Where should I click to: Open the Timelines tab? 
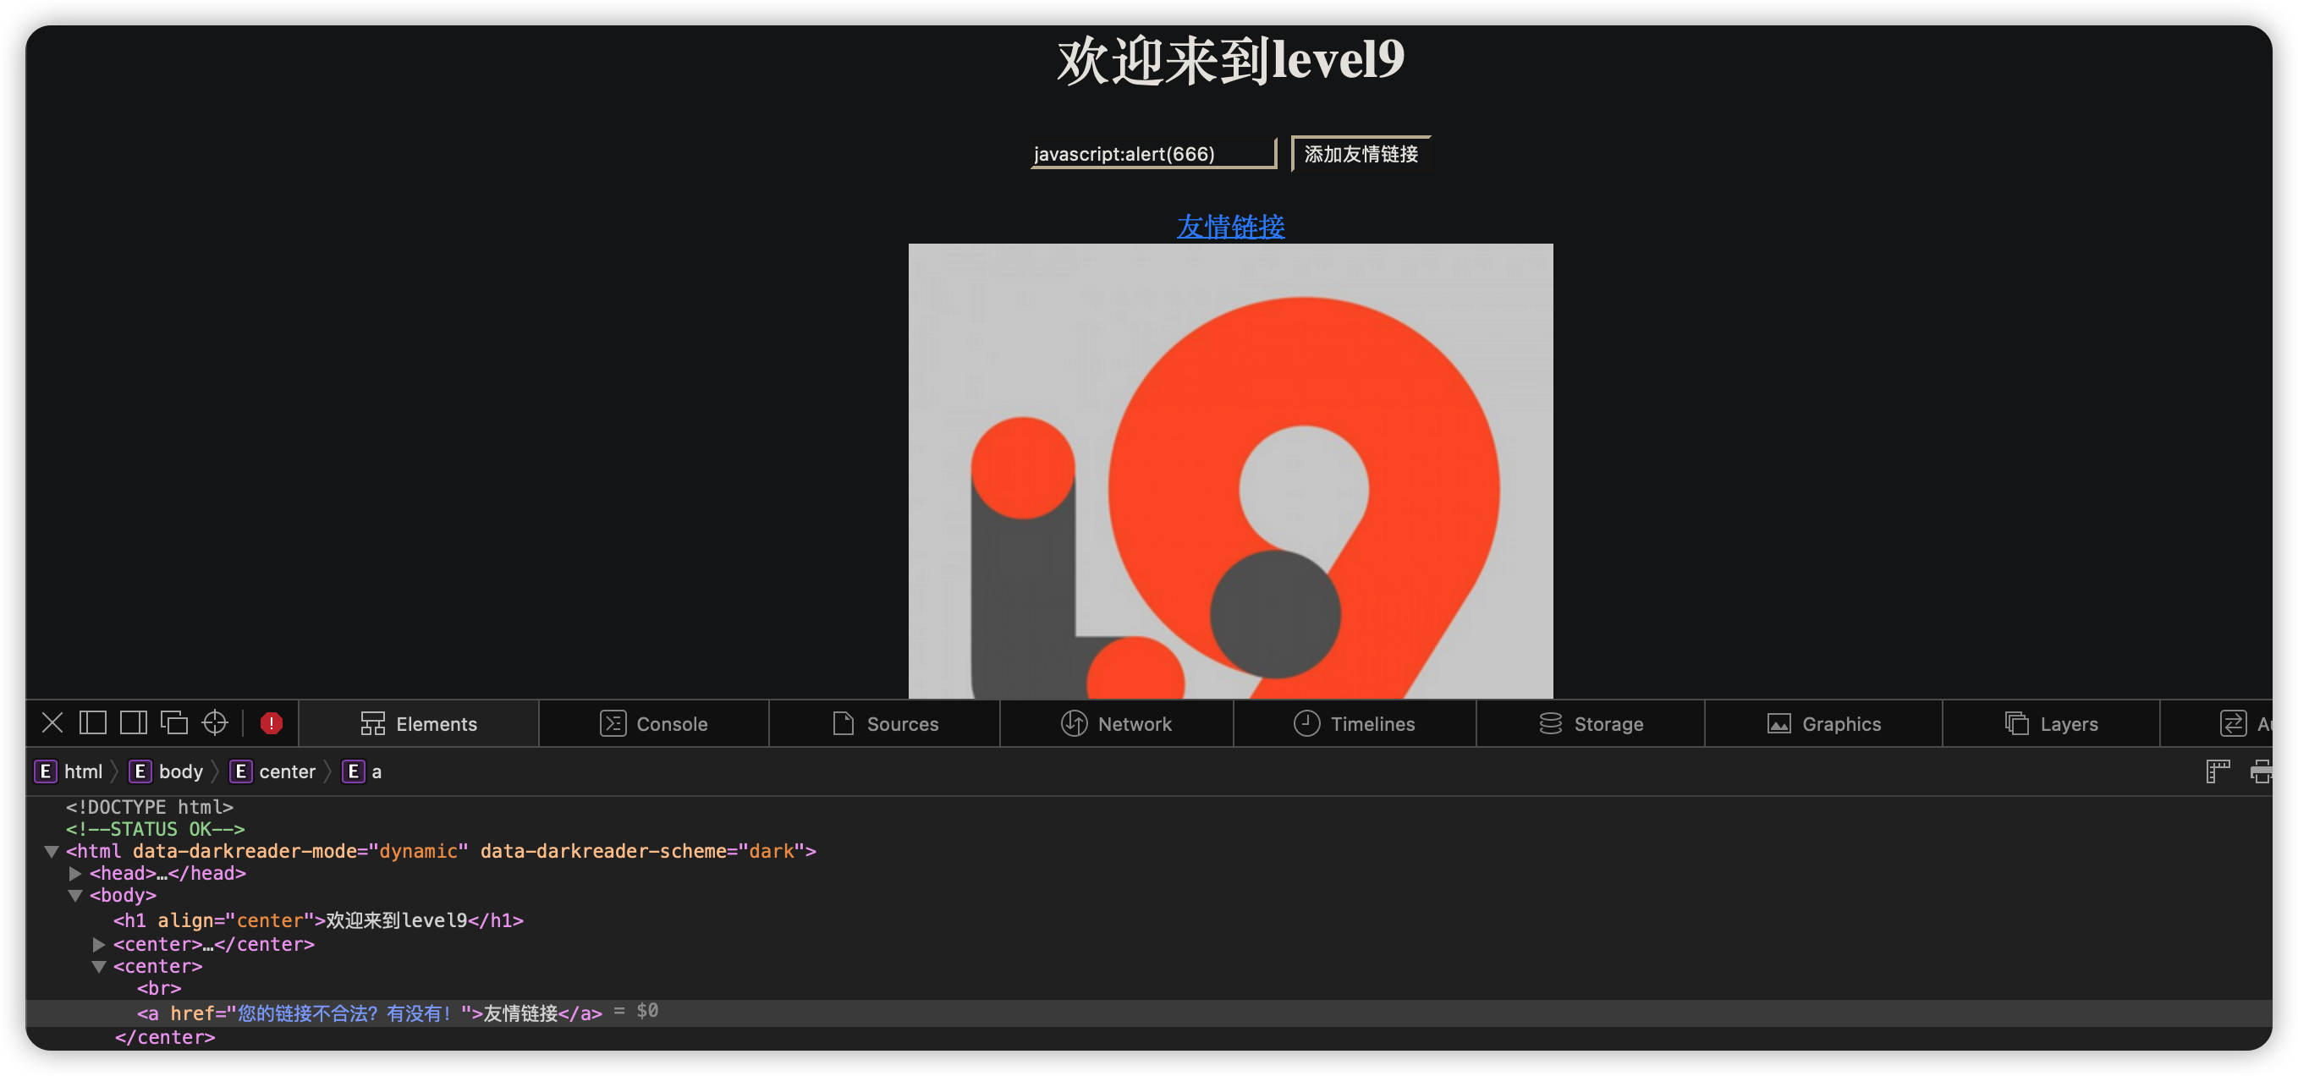(x=1354, y=723)
